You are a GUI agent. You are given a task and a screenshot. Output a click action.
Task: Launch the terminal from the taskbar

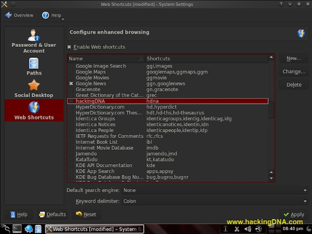click(x=17, y=229)
